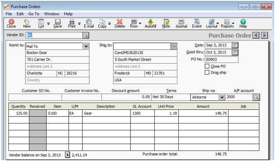Image resolution: width=275 pixels, height=161 pixels.
Task: Select the GL Account cell 1300
Action: [x=142, y=113]
